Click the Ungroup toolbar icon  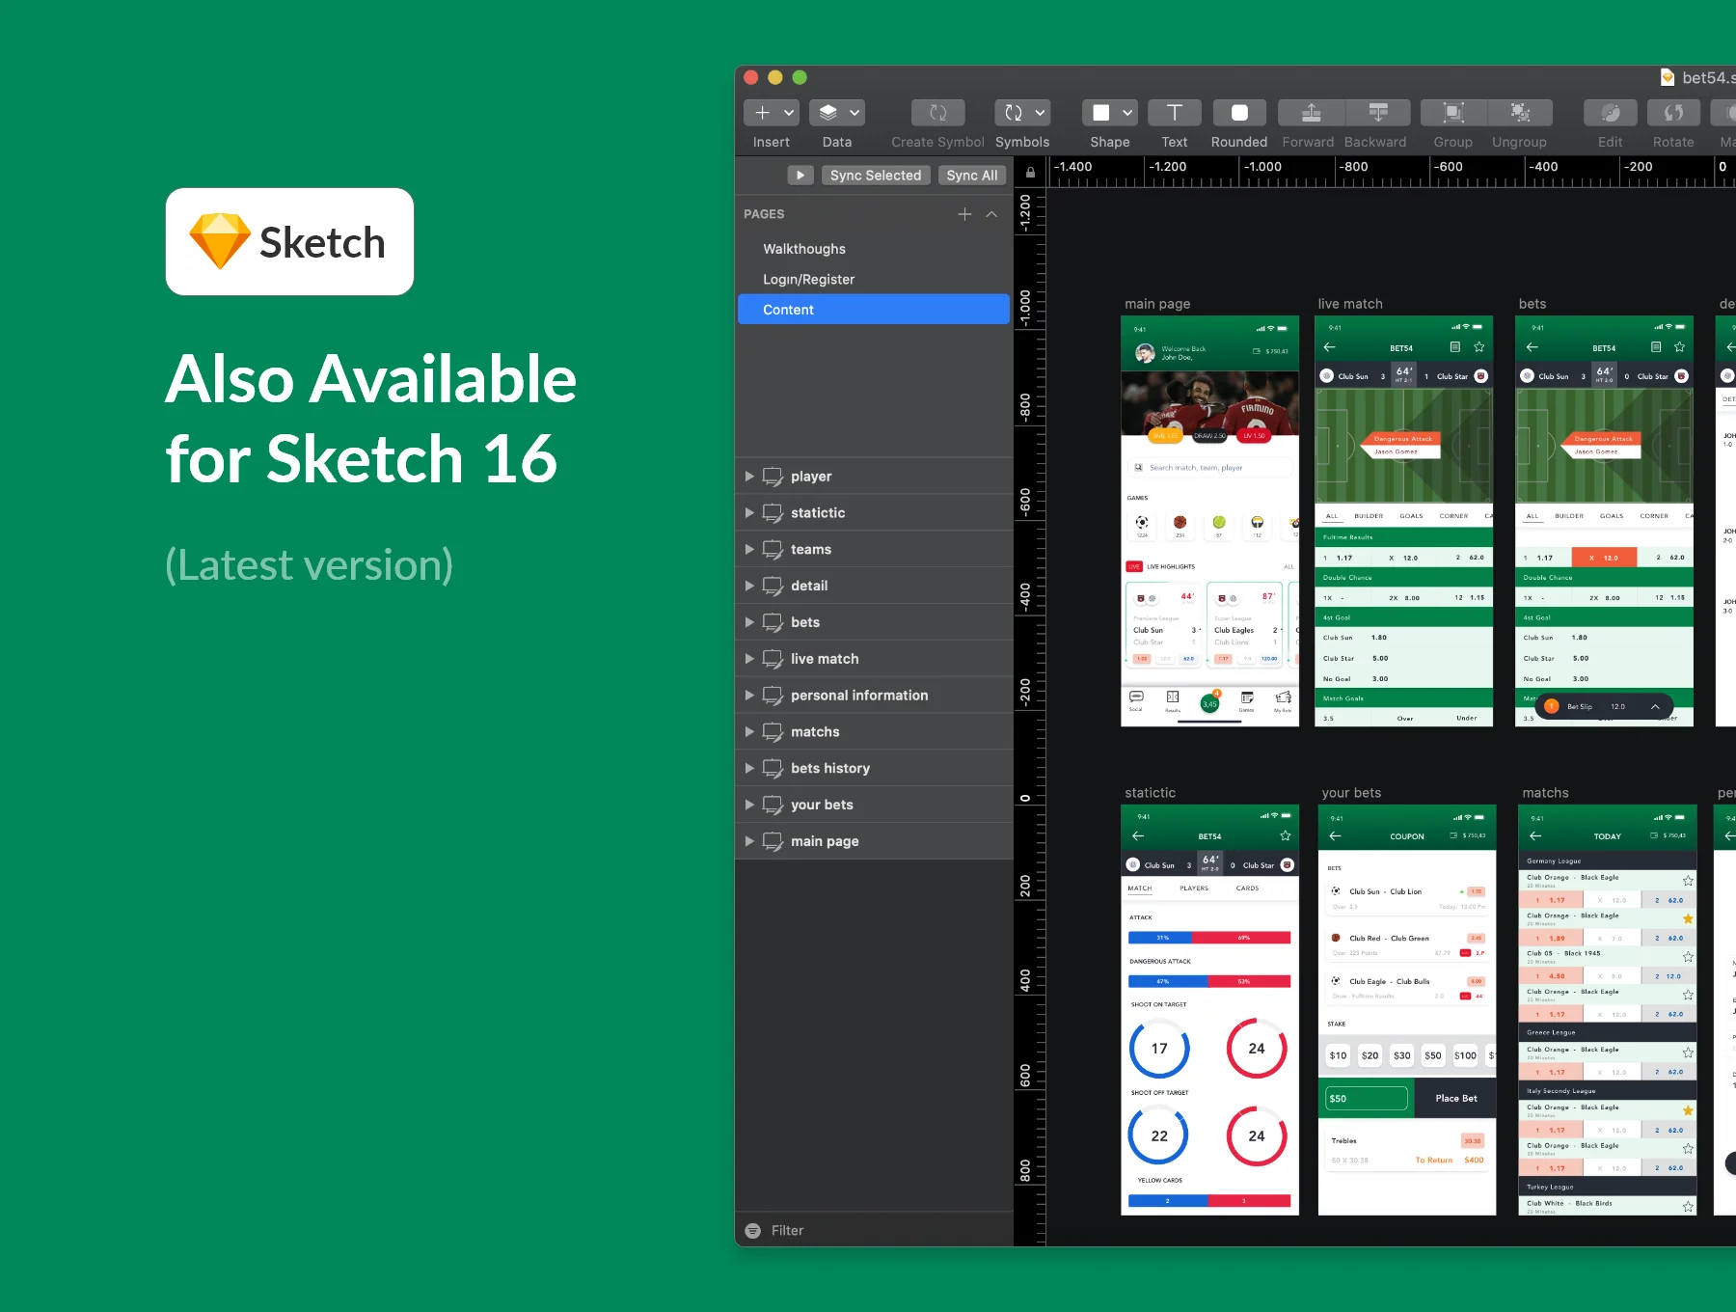coord(1520,113)
